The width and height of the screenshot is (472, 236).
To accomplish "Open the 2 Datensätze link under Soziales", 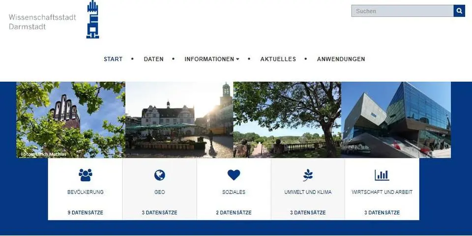I will [x=234, y=212].
